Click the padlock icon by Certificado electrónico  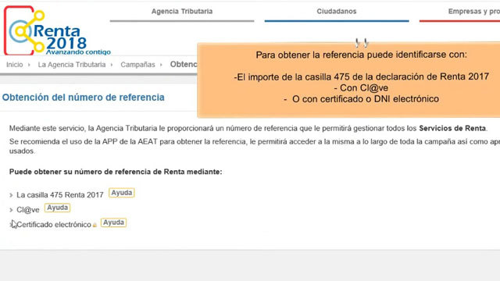(x=95, y=226)
